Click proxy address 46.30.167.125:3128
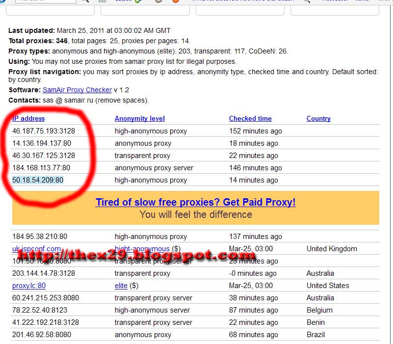Image resolution: width=393 pixels, height=344 pixels. coord(44,156)
